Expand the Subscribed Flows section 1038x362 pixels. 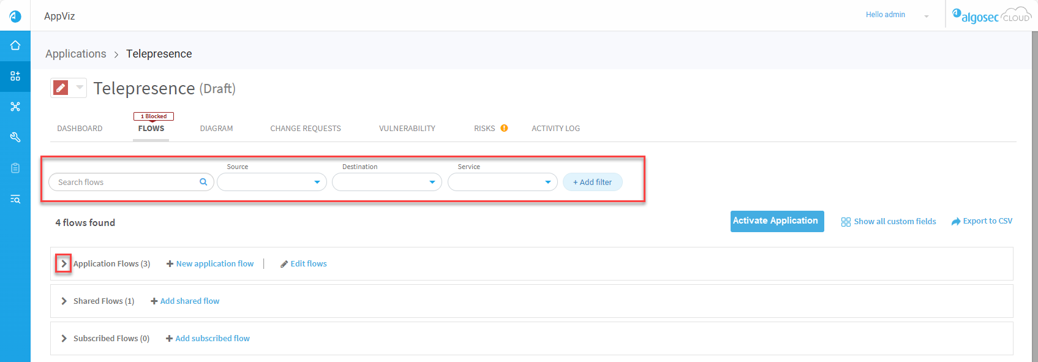(64, 339)
